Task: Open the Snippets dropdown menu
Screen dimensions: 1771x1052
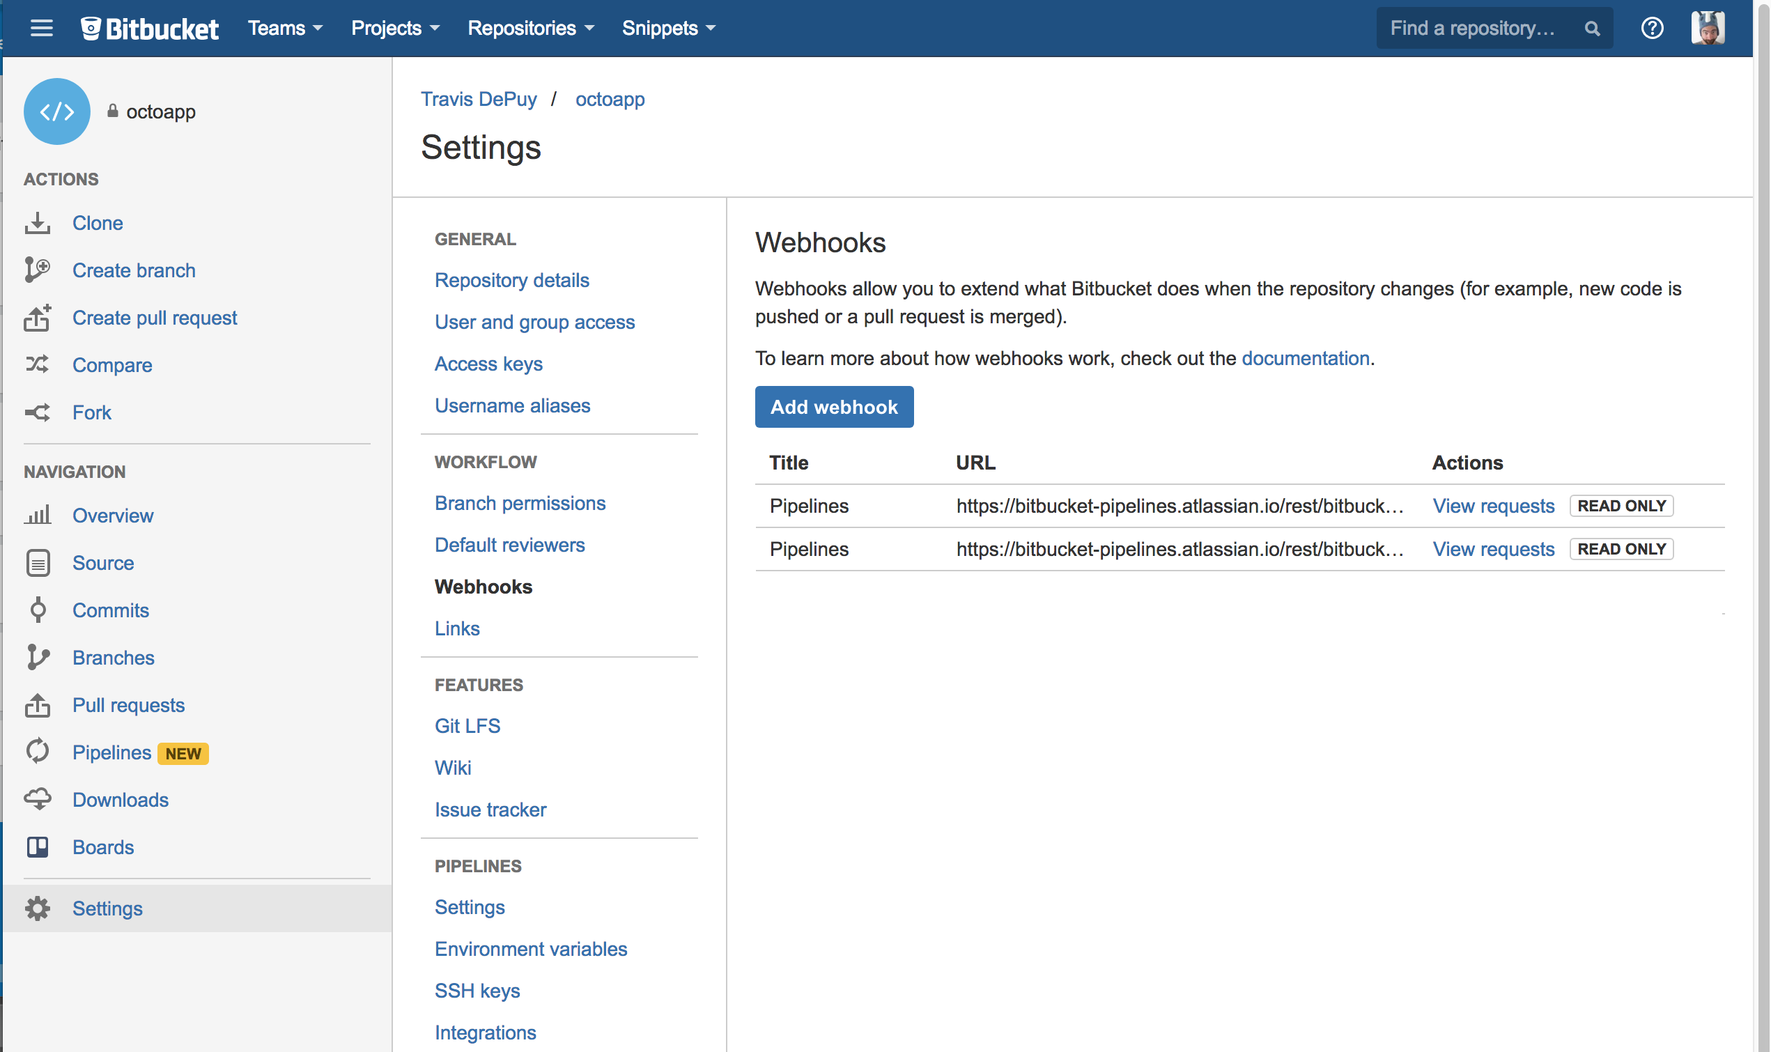Action: pyautogui.click(x=668, y=29)
